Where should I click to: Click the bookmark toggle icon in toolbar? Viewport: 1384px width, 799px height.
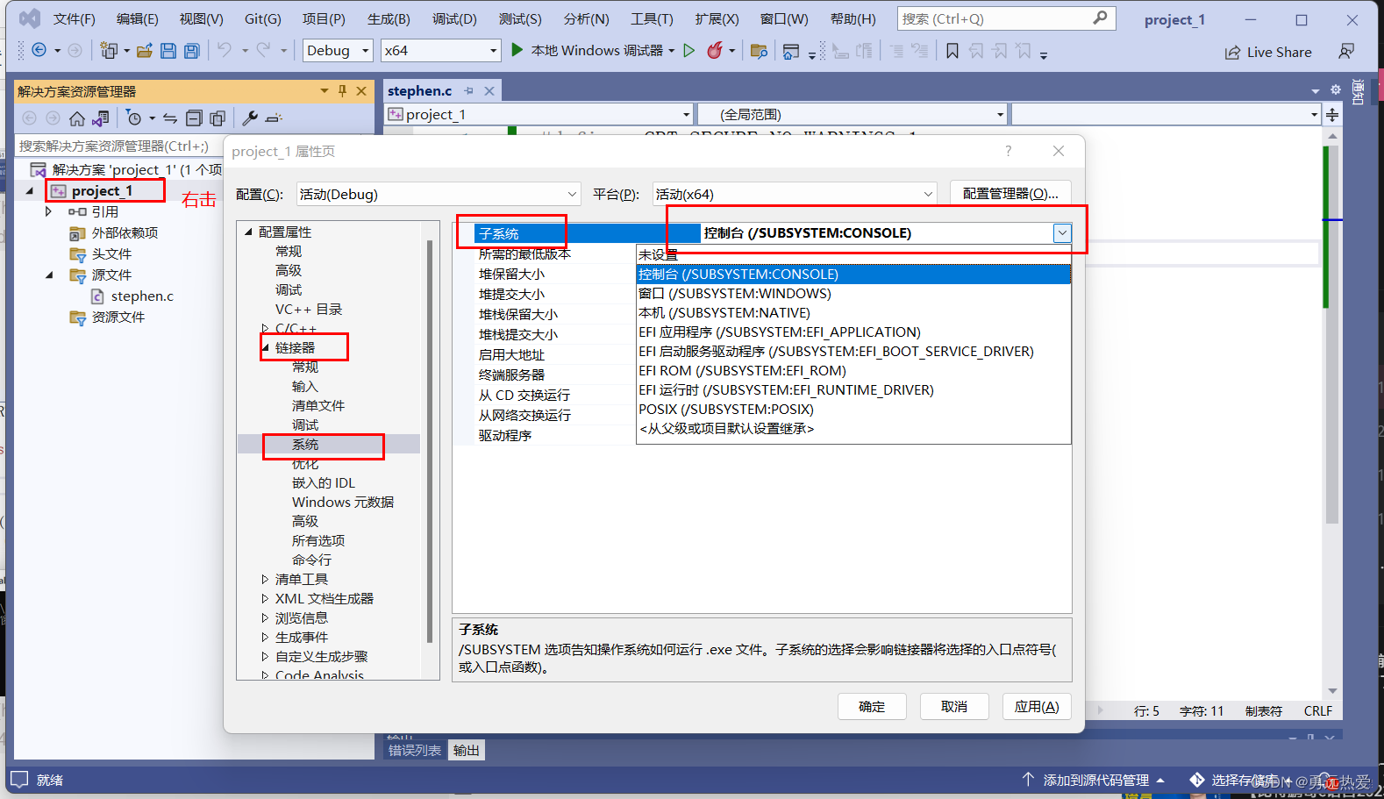952,51
